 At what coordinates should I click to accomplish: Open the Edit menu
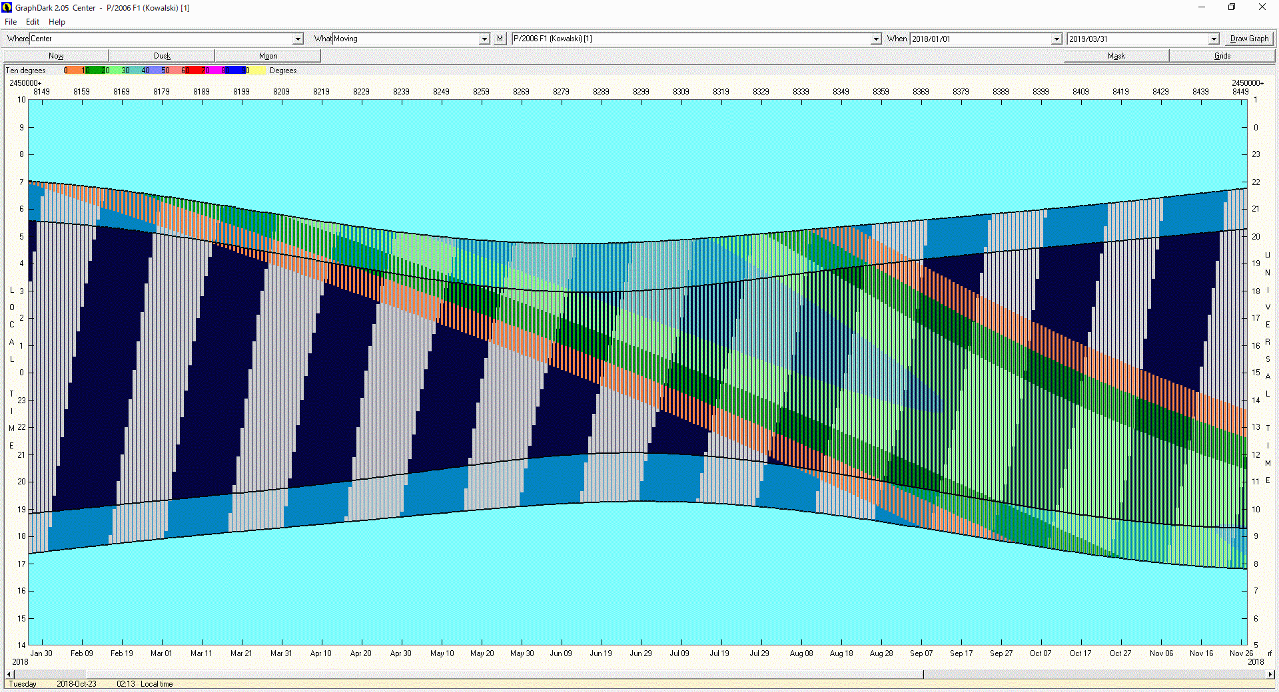[x=33, y=22]
